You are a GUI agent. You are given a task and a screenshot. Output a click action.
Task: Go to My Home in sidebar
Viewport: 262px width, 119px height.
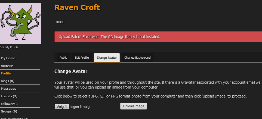pyautogui.click(x=8, y=58)
